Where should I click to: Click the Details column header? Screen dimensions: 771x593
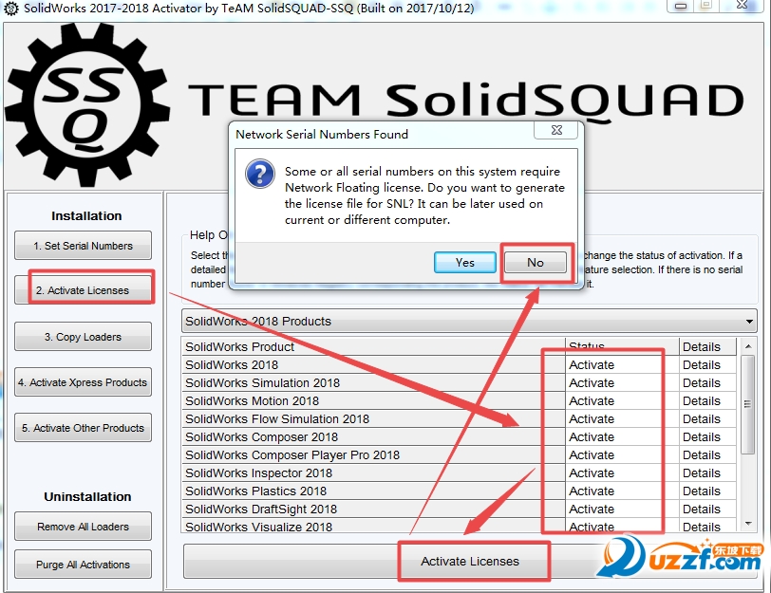click(x=707, y=347)
